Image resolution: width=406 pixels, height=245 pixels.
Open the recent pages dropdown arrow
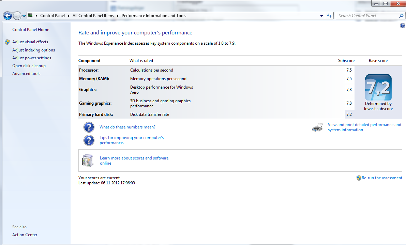[x=24, y=16]
